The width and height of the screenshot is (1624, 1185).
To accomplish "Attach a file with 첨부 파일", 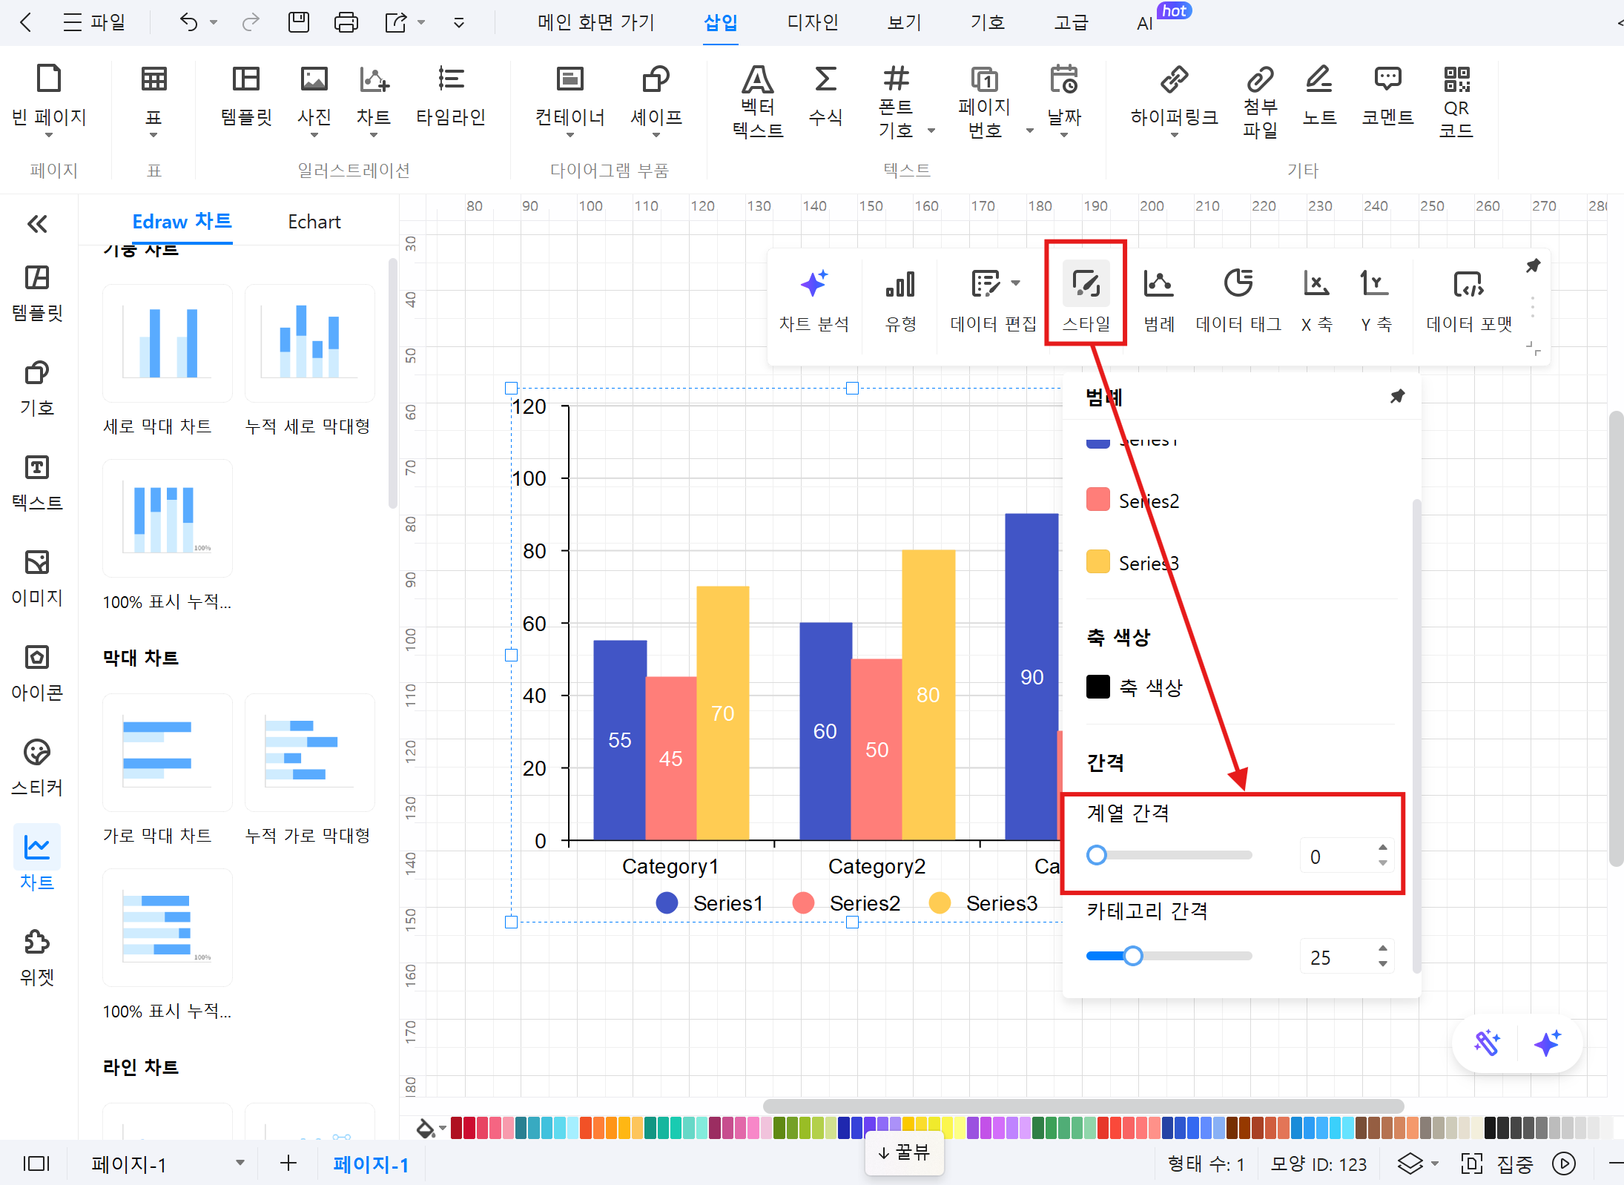I will point(1260,102).
